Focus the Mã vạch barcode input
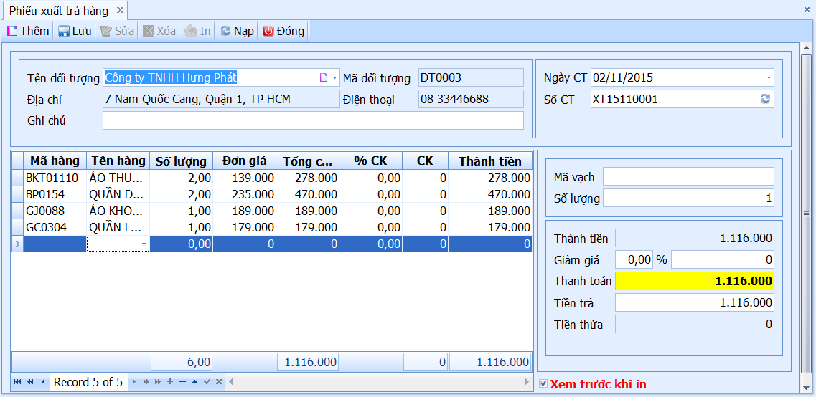Screen dimensions: 816x397 [x=688, y=177]
